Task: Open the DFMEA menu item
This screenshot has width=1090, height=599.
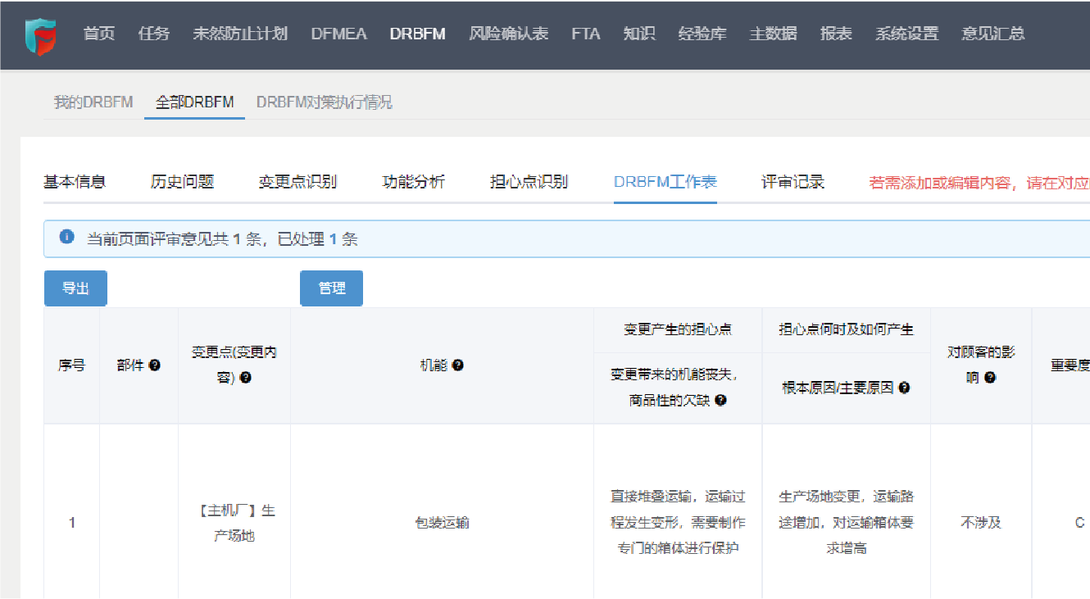Action: [338, 34]
